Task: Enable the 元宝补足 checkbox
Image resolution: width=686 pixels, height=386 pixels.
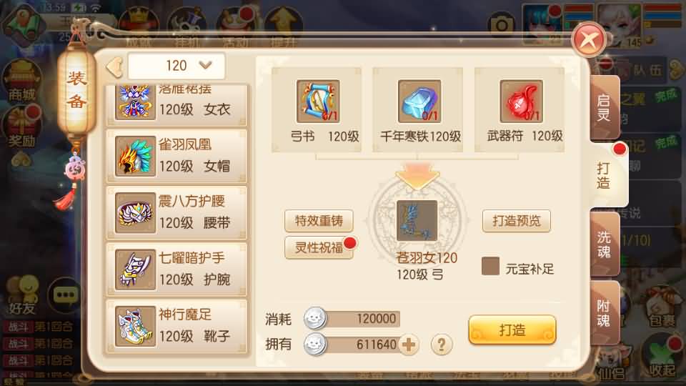Action: [490, 266]
